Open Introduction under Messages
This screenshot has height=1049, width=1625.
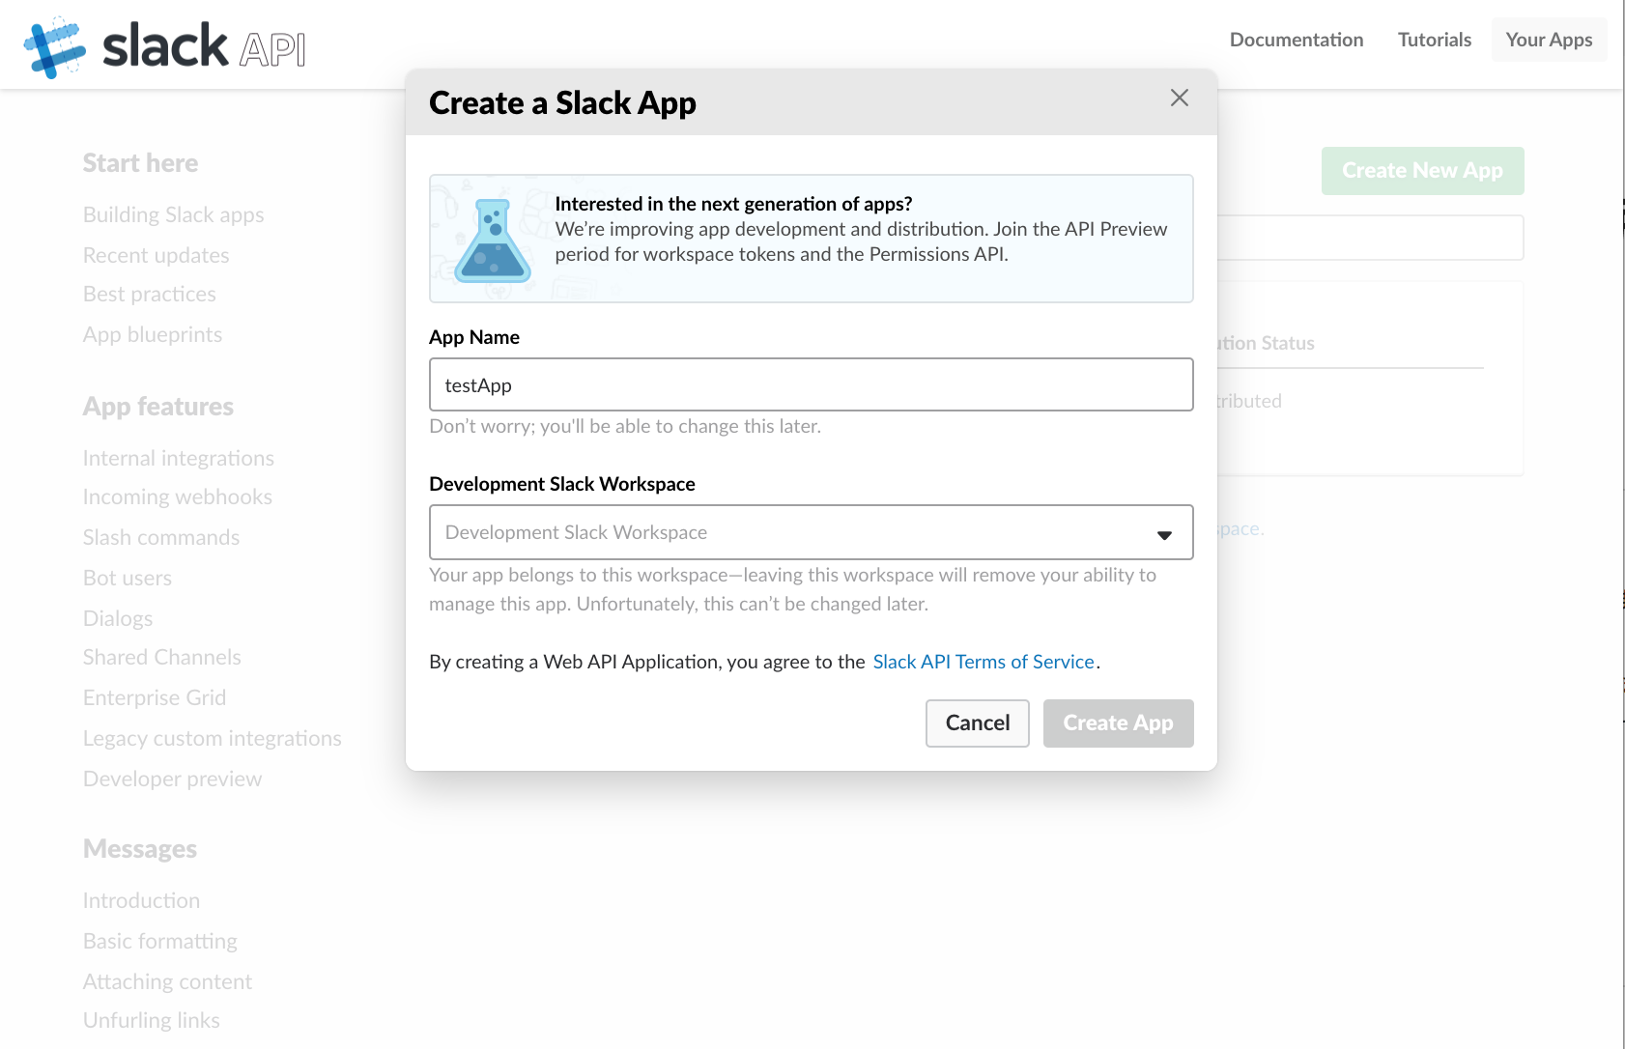pyautogui.click(x=142, y=900)
